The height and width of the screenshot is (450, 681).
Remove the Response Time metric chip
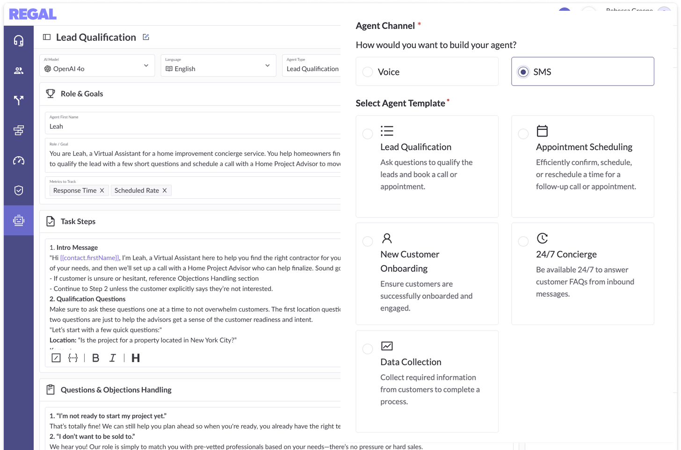tap(102, 190)
